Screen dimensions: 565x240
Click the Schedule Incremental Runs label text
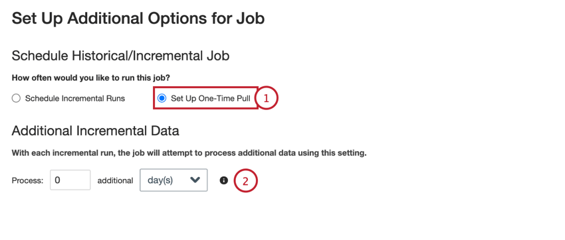point(75,98)
